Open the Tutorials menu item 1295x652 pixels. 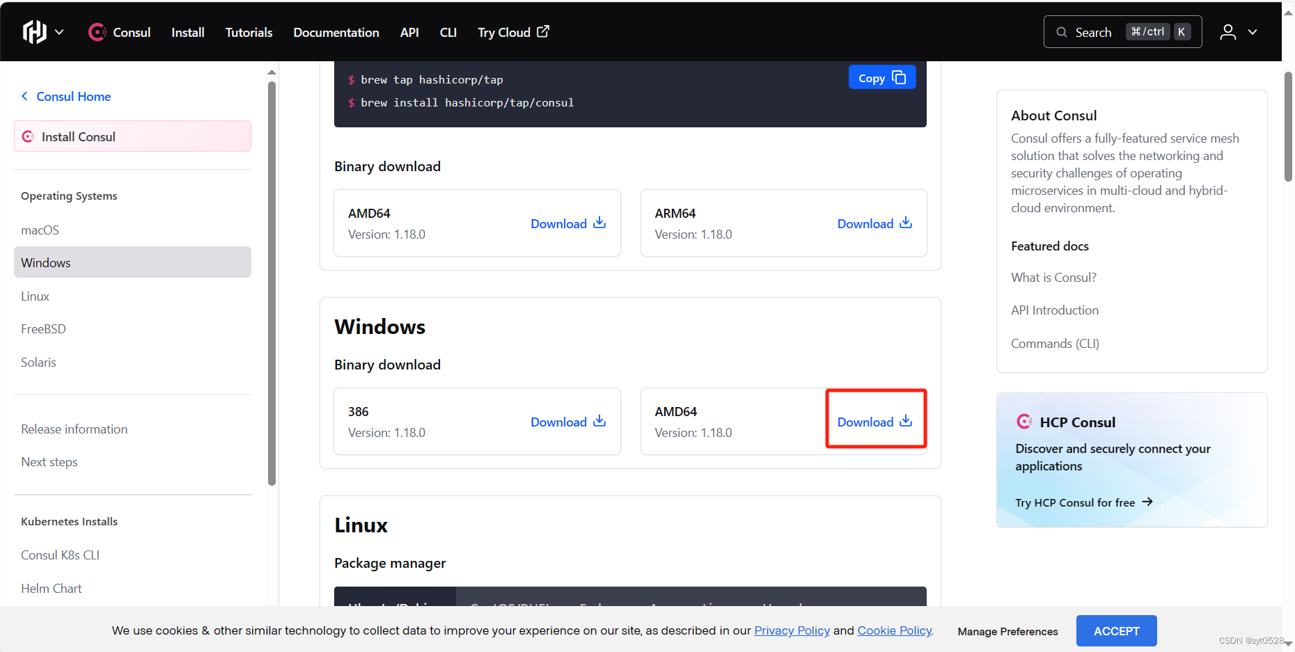pyautogui.click(x=249, y=32)
